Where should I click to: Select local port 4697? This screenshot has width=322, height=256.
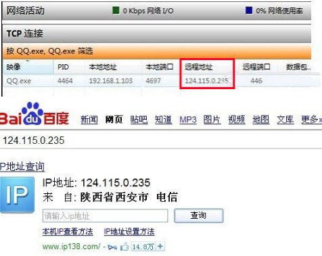tap(153, 81)
